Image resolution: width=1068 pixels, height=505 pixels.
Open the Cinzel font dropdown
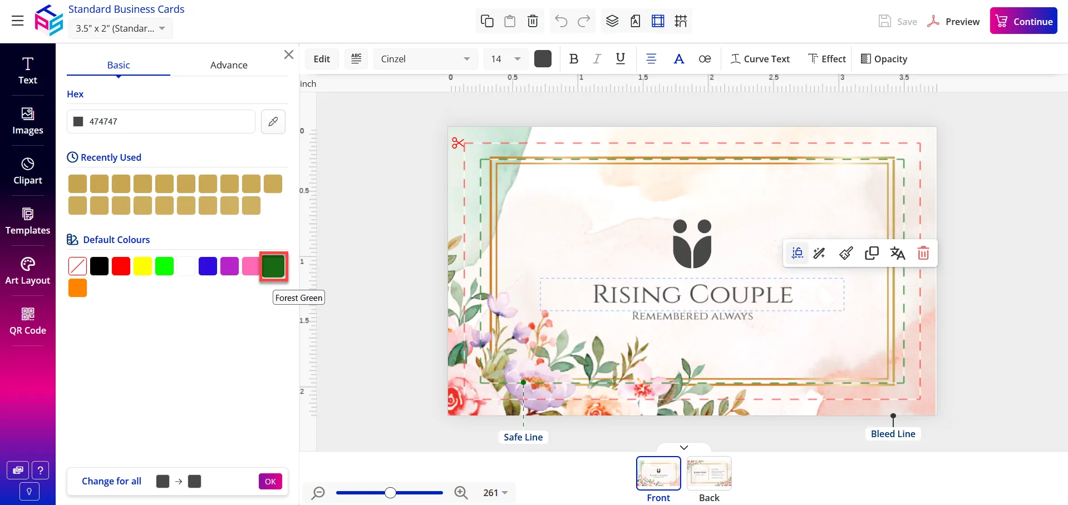tap(425, 58)
